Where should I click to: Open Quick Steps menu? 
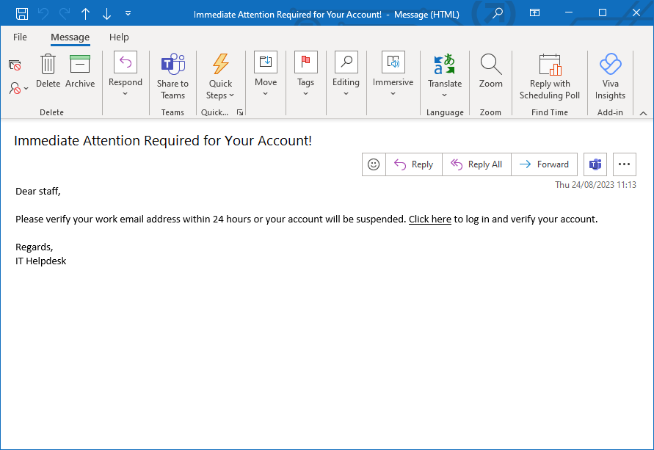(x=220, y=76)
